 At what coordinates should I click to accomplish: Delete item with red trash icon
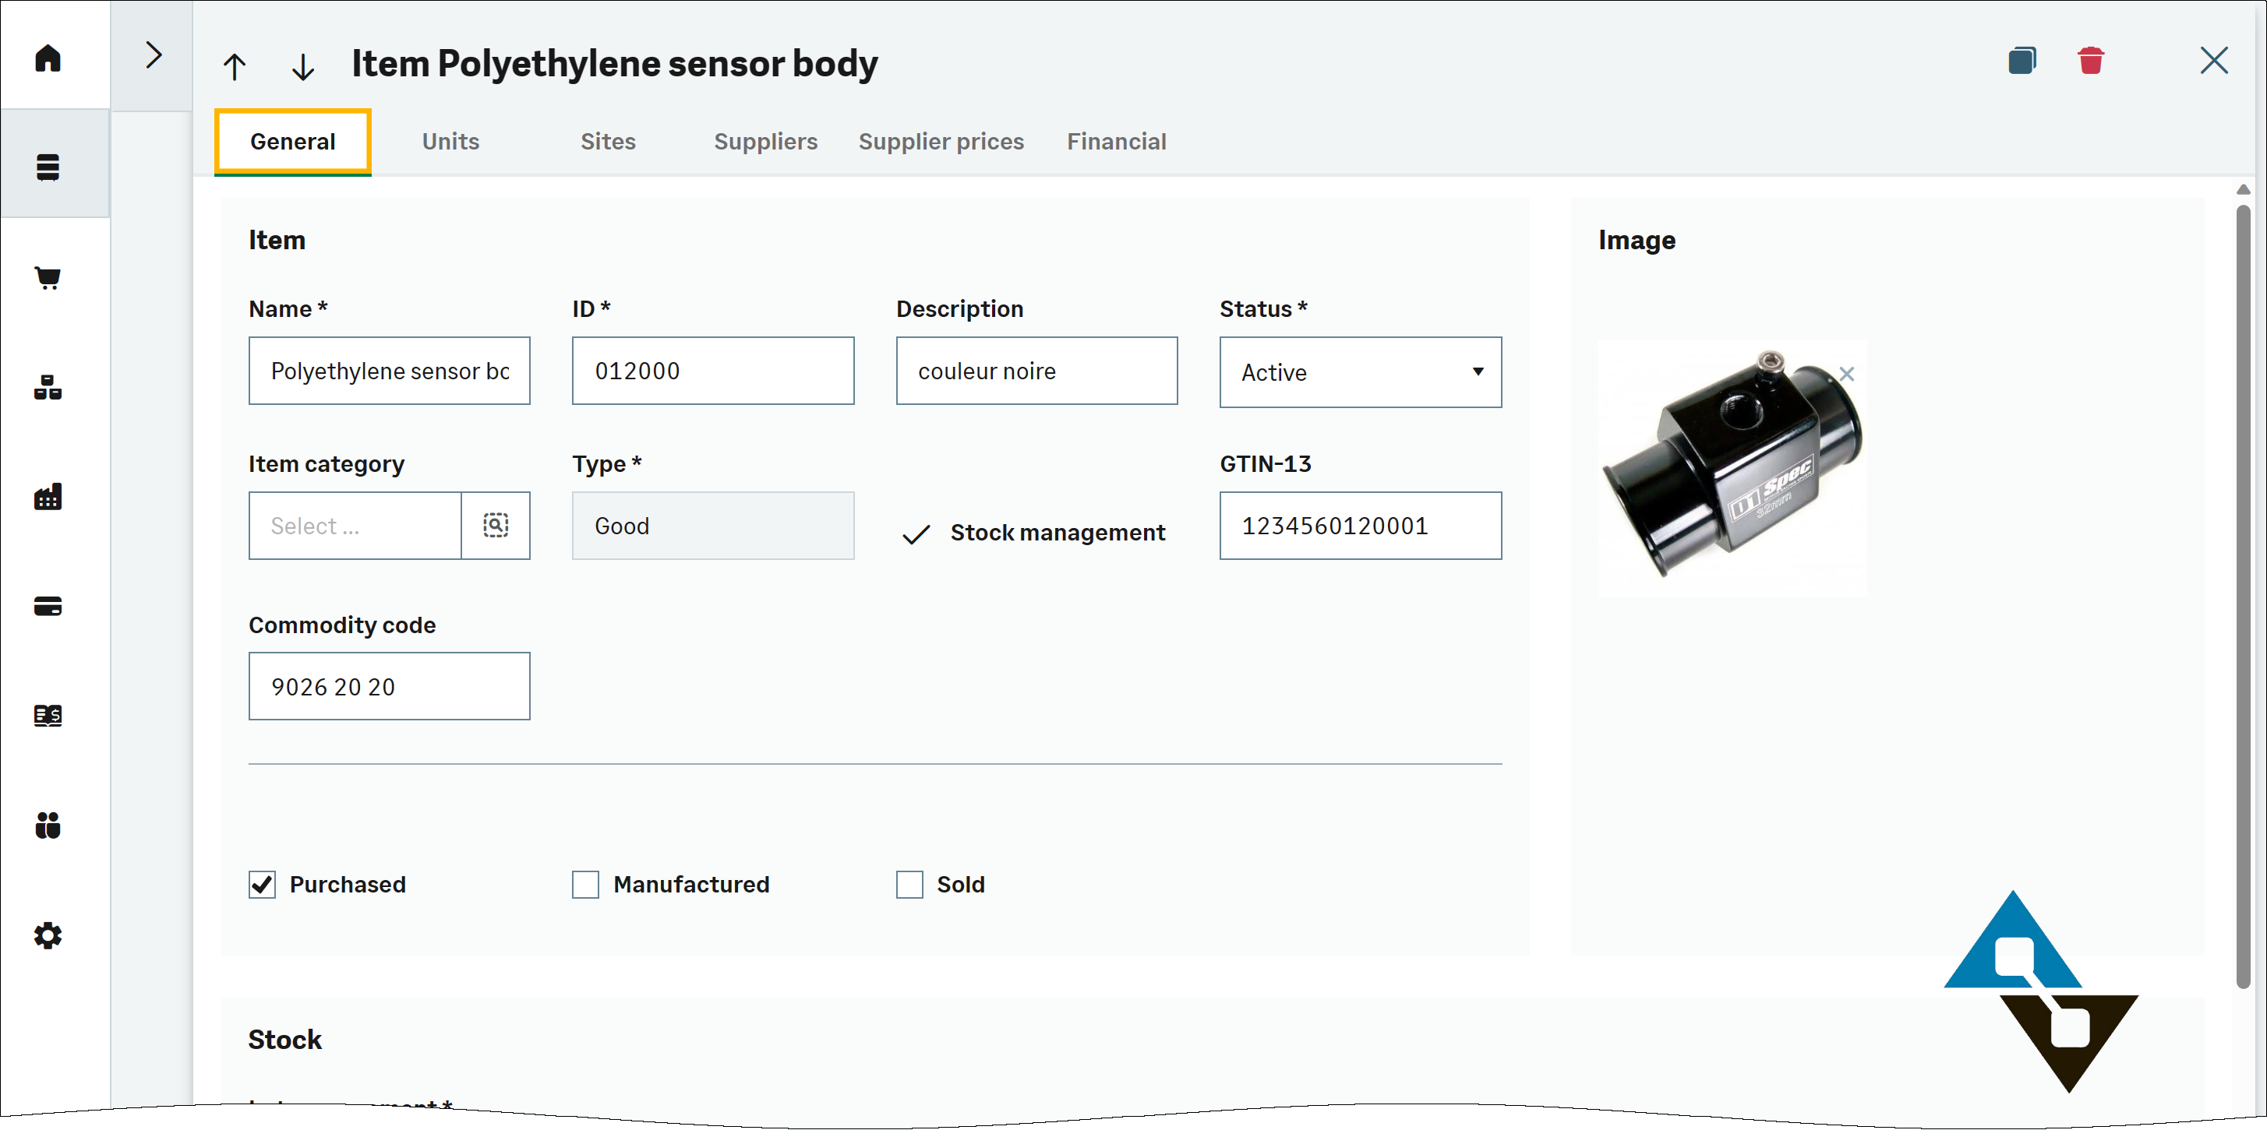(2091, 61)
